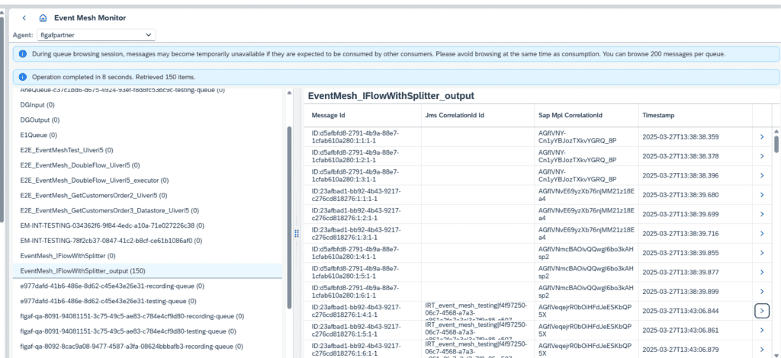Click the message table vertical scrollbar thumb
This screenshot has height=358, width=781.
pos(776,143)
